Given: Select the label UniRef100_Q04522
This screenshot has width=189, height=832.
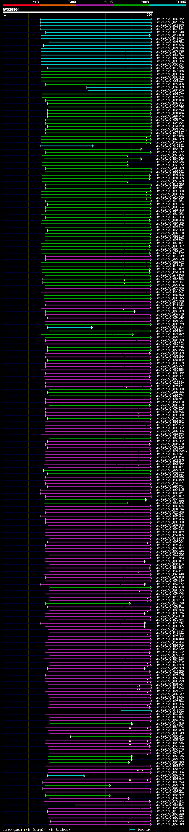Looking at the screenshot, I should 169,499.
